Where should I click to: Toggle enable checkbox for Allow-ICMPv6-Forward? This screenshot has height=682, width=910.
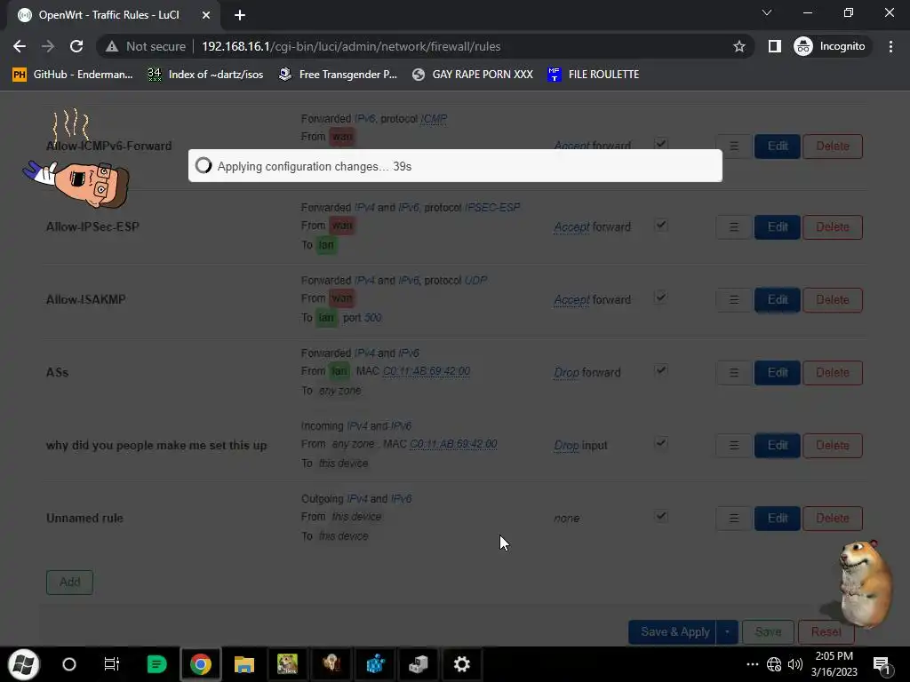pos(661,144)
